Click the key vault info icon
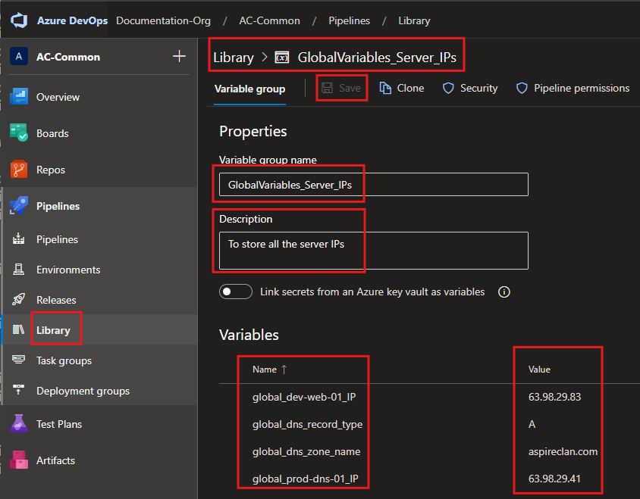This screenshot has width=640, height=499. pos(504,292)
